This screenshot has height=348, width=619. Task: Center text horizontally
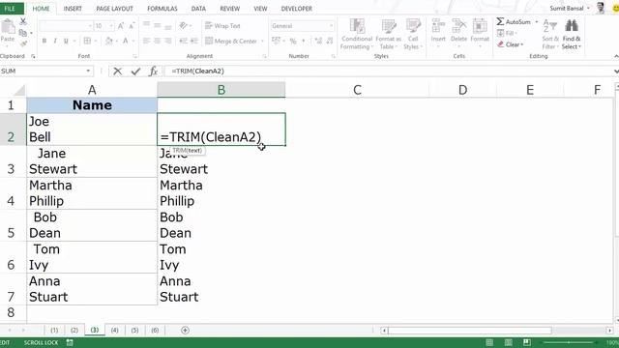(157, 41)
